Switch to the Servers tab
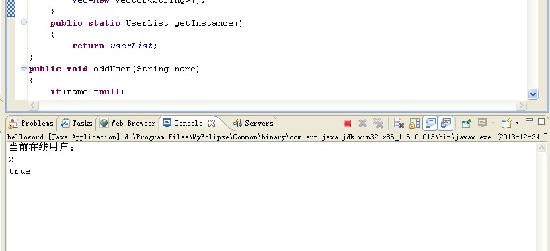 253,123
